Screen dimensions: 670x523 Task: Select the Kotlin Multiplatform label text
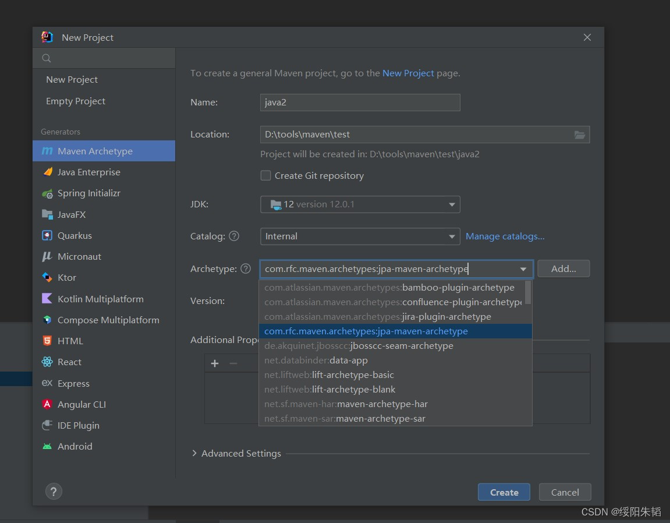(x=101, y=299)
